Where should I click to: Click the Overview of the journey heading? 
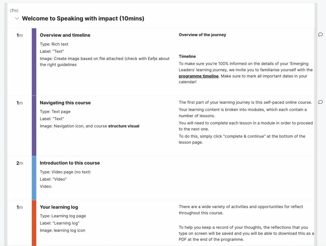pyautogui.click(x=202, y=35)
